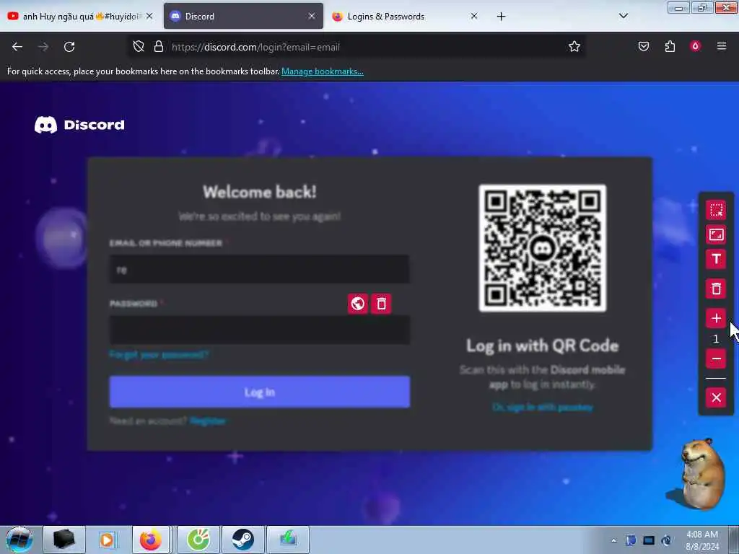Click the Log In button
The height and width of the screenshot is (554, 739).
[x=260, y=392]
